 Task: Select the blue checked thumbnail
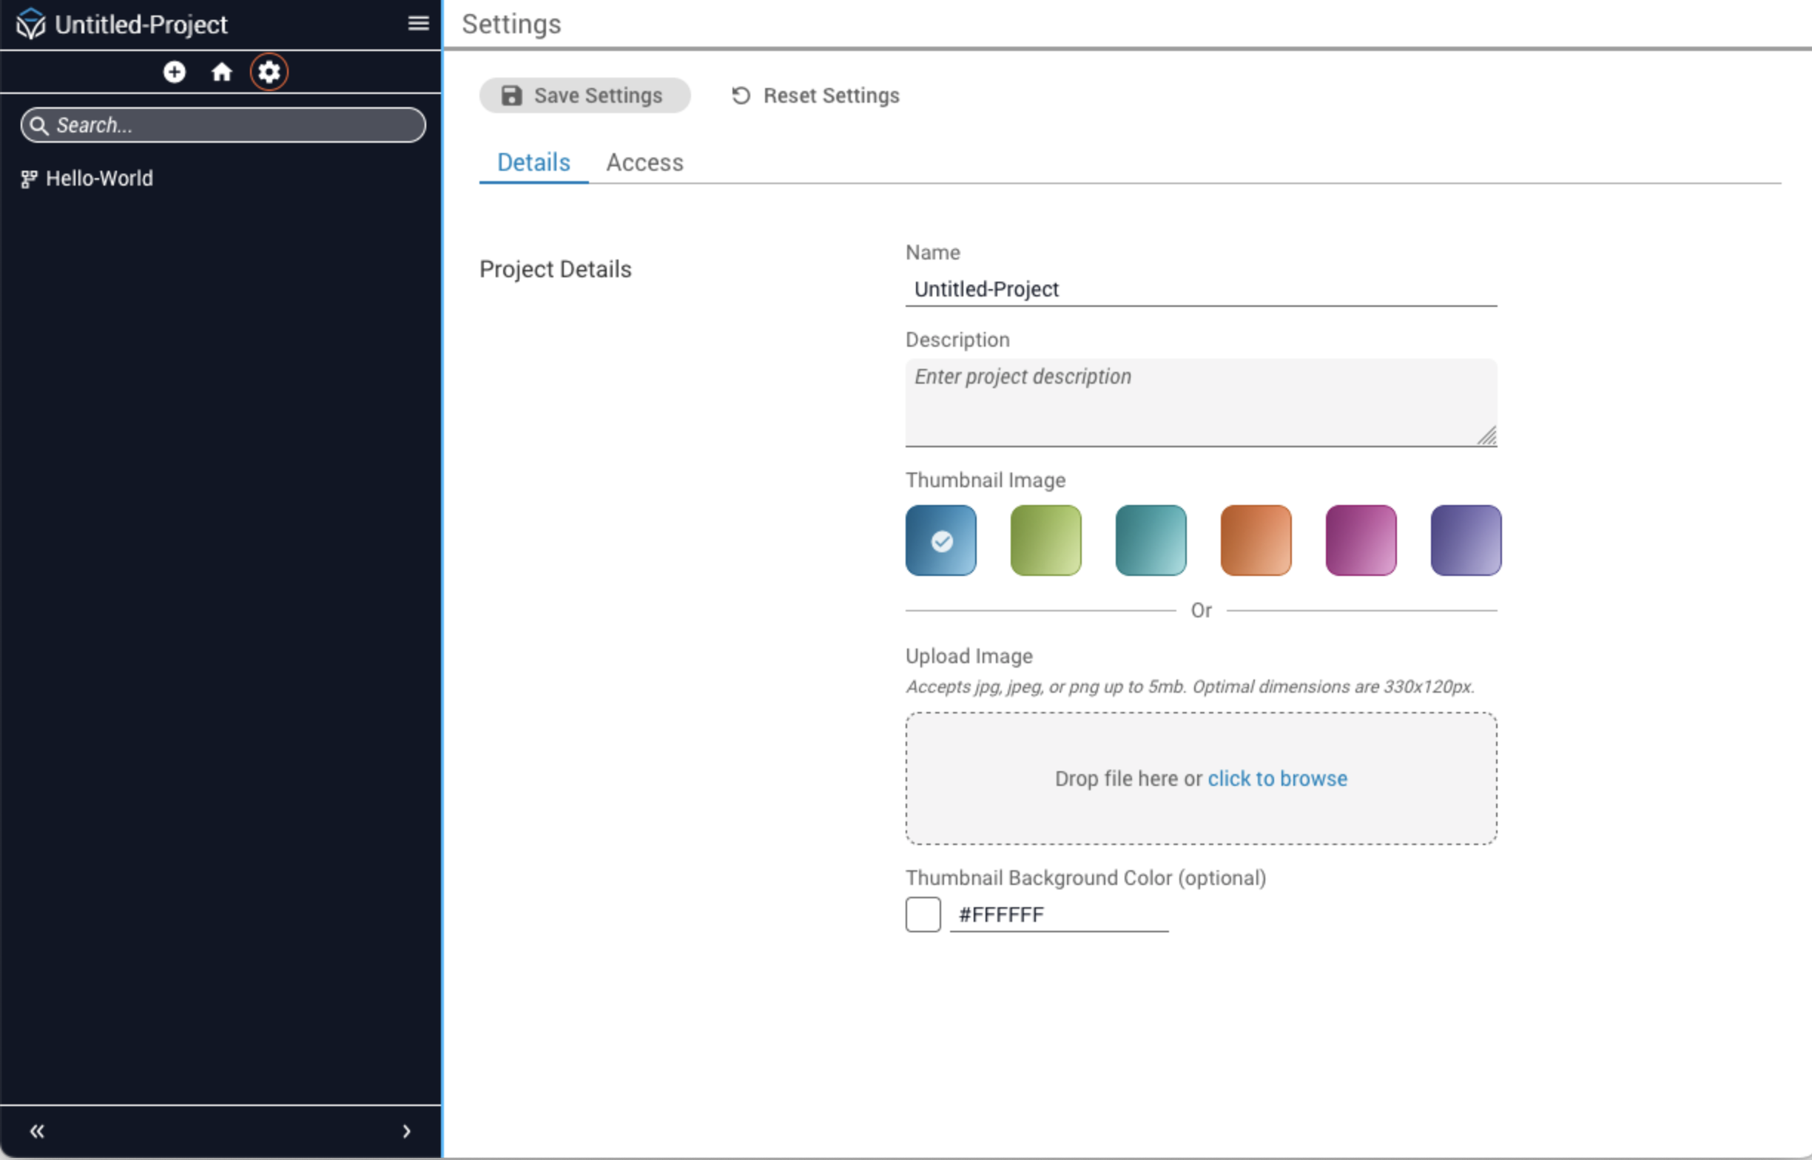[940, 540]
